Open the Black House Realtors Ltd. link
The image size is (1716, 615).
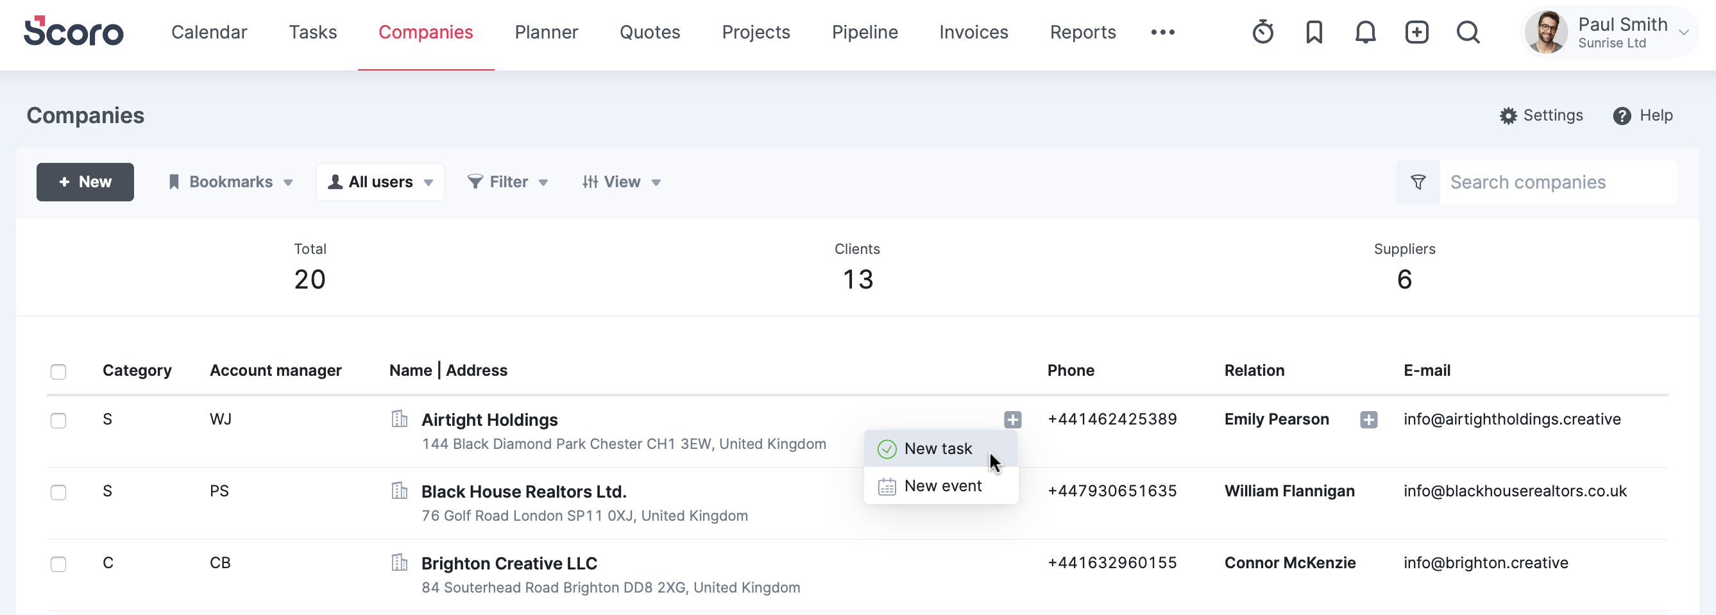pos(523,492)
